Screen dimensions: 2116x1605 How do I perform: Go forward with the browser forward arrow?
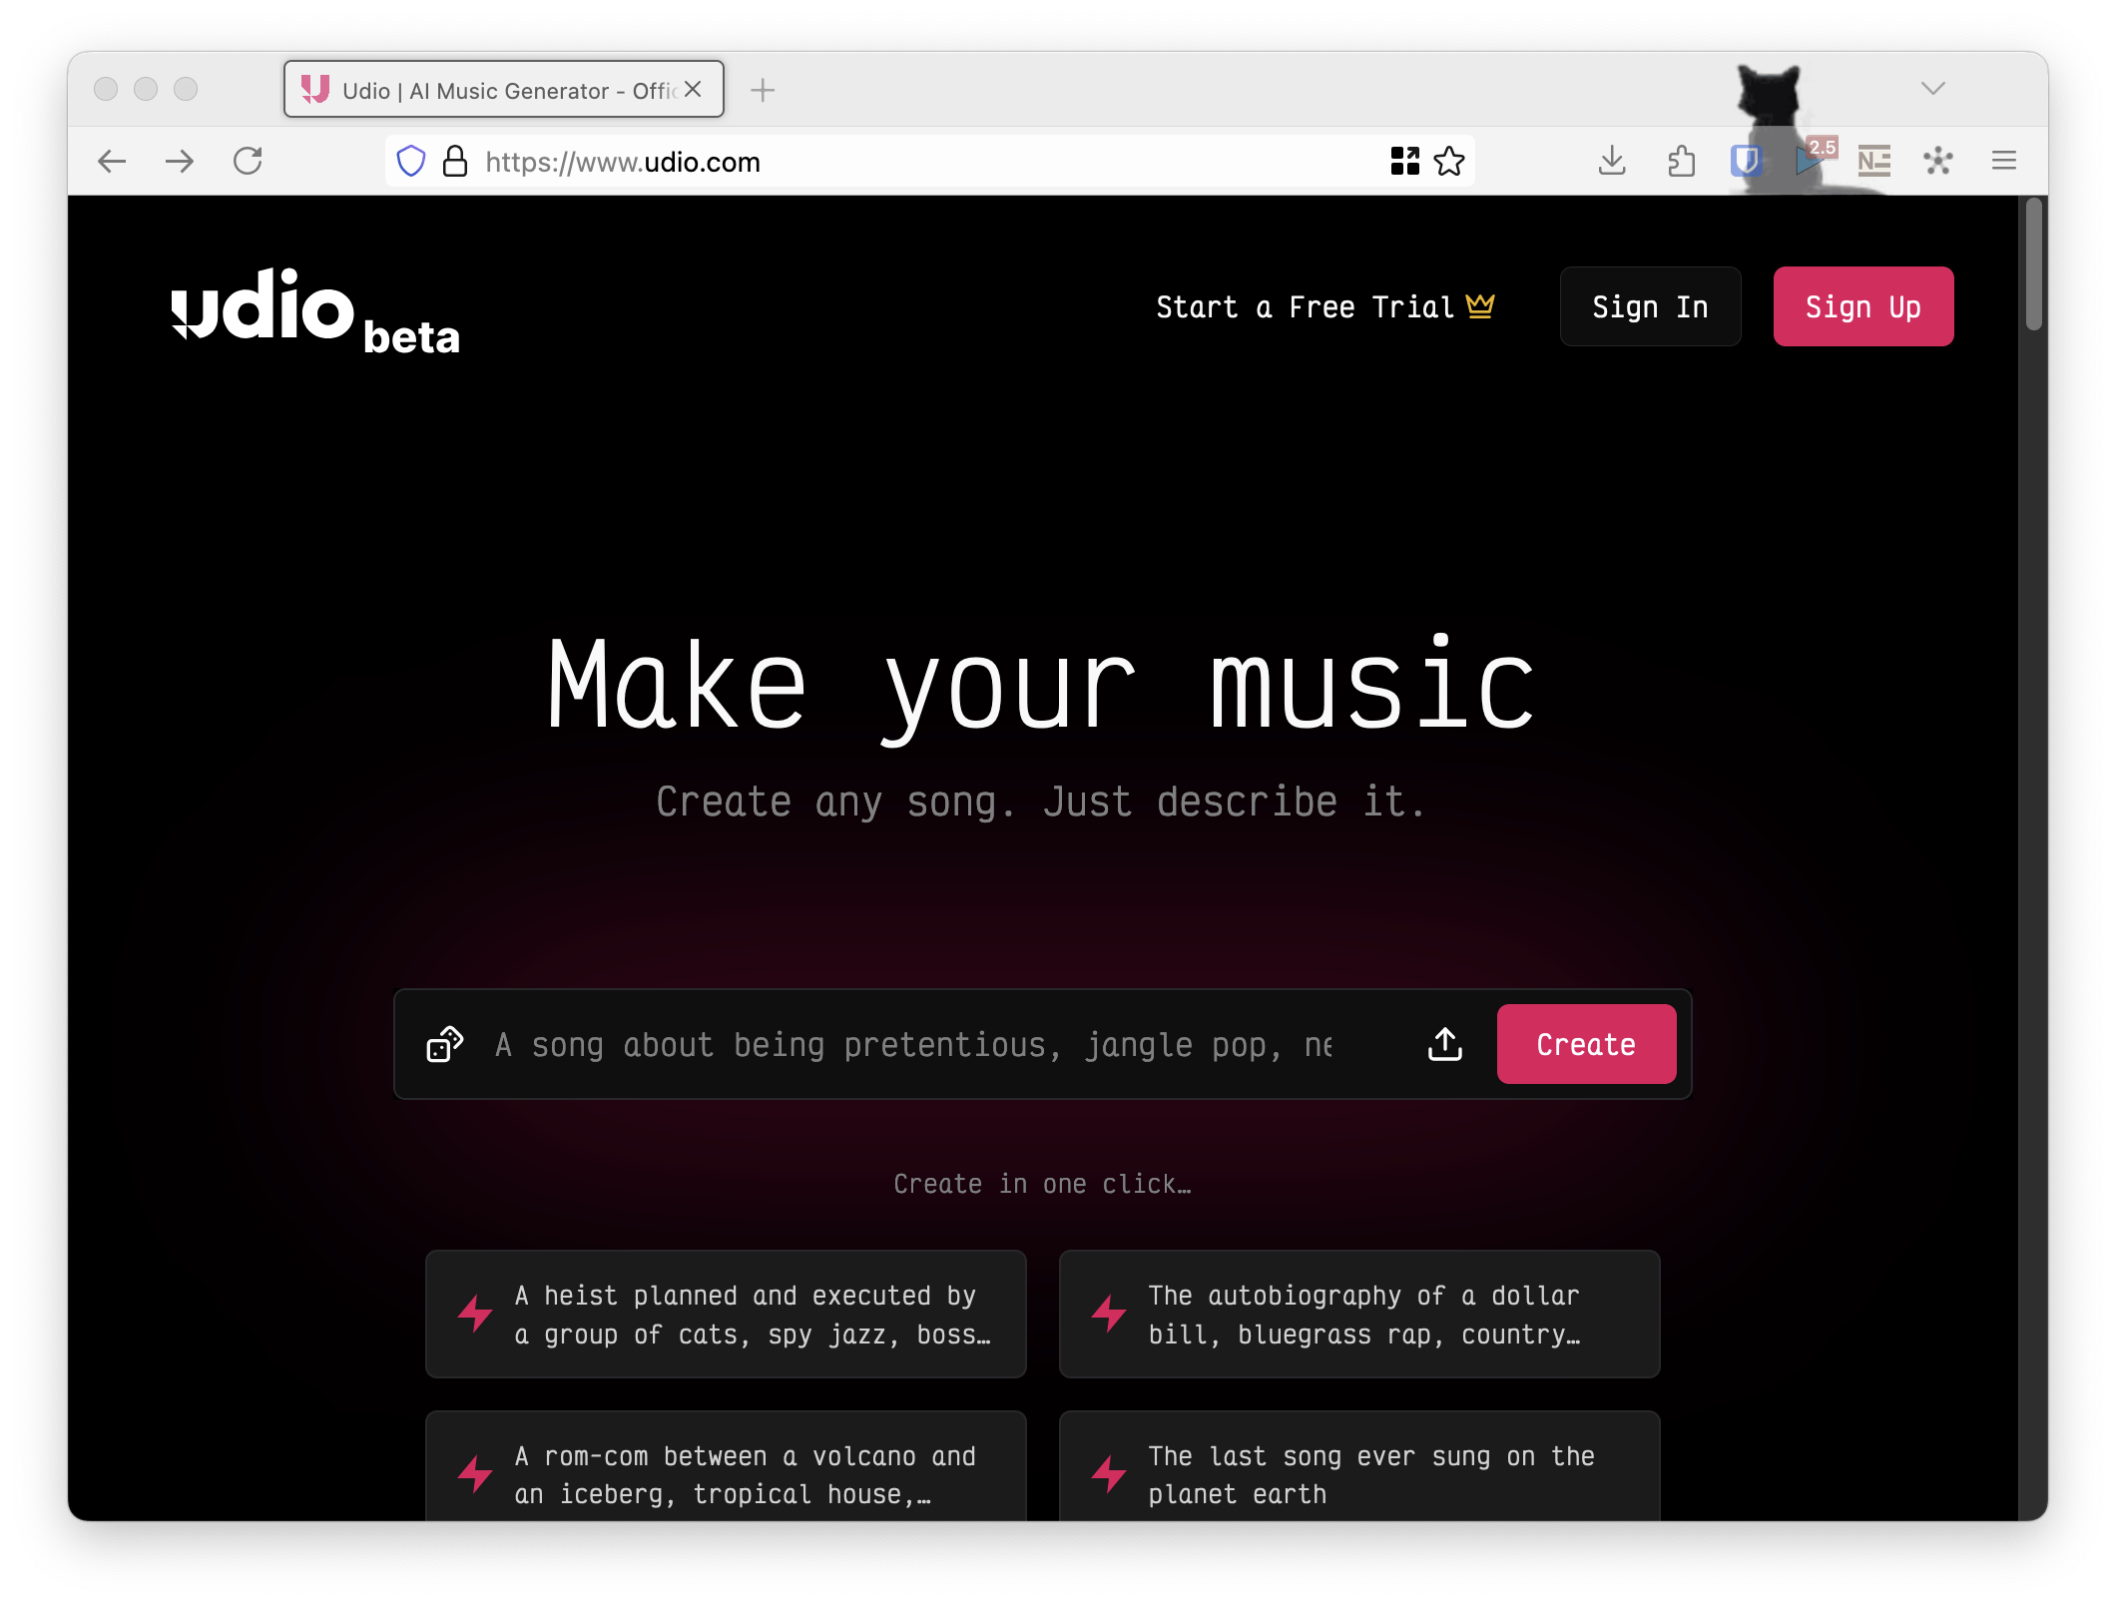[180, 161]
